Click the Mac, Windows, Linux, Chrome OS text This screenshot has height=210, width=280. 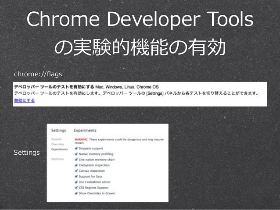[x=127, y=87]
